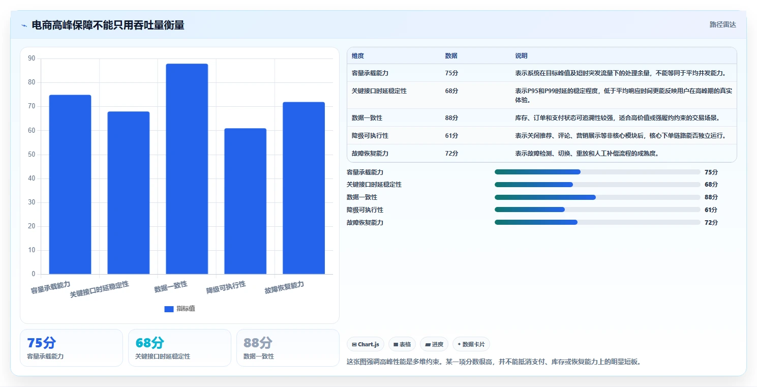Click the 降级可执行性 label beside the progress bars
This screenshot has height=387, width=757.
point(365,210)
